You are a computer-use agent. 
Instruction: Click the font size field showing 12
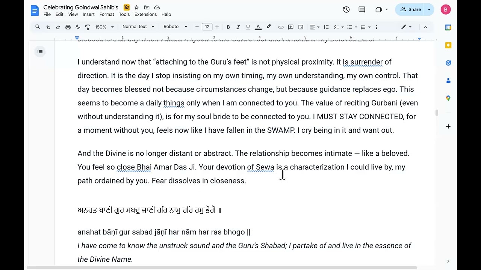[207, 27]
